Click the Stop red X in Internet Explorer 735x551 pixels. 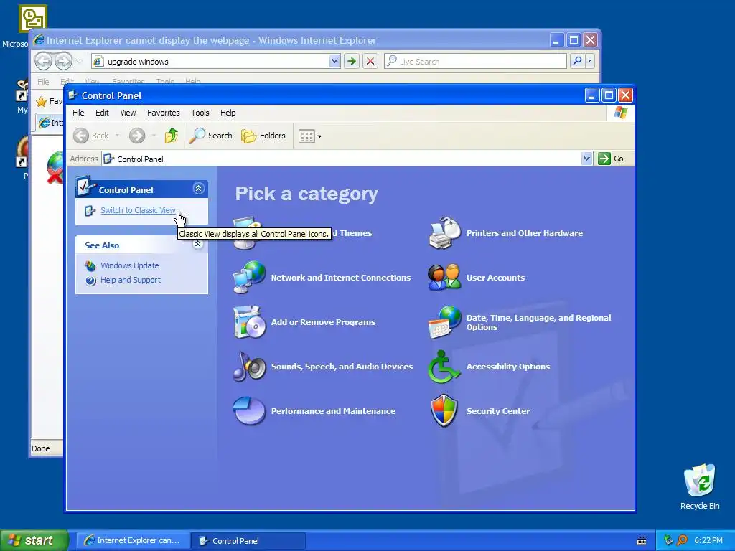pyautogui.click(x=370, y=61)
